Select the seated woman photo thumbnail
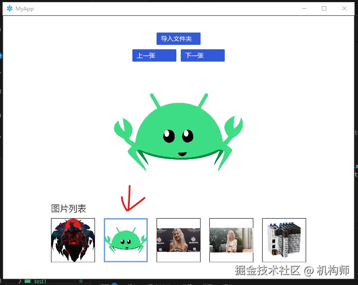Image resolution: width=358 pixels, height=285 pixels. (231, 240)
